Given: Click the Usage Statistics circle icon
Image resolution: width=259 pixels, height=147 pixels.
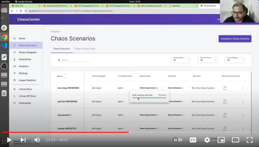Looking at the screenshot, I should pyautogui.click(x=15, y=80).
